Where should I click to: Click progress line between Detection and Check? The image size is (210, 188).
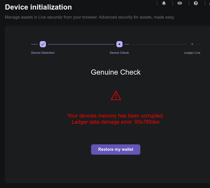tap(81, 44)
